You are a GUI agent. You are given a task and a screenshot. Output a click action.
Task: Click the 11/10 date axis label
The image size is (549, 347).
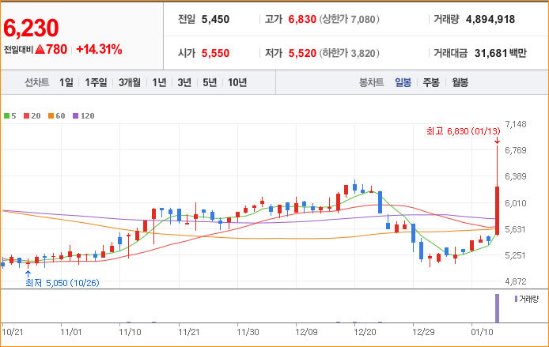tap(130, 332)
